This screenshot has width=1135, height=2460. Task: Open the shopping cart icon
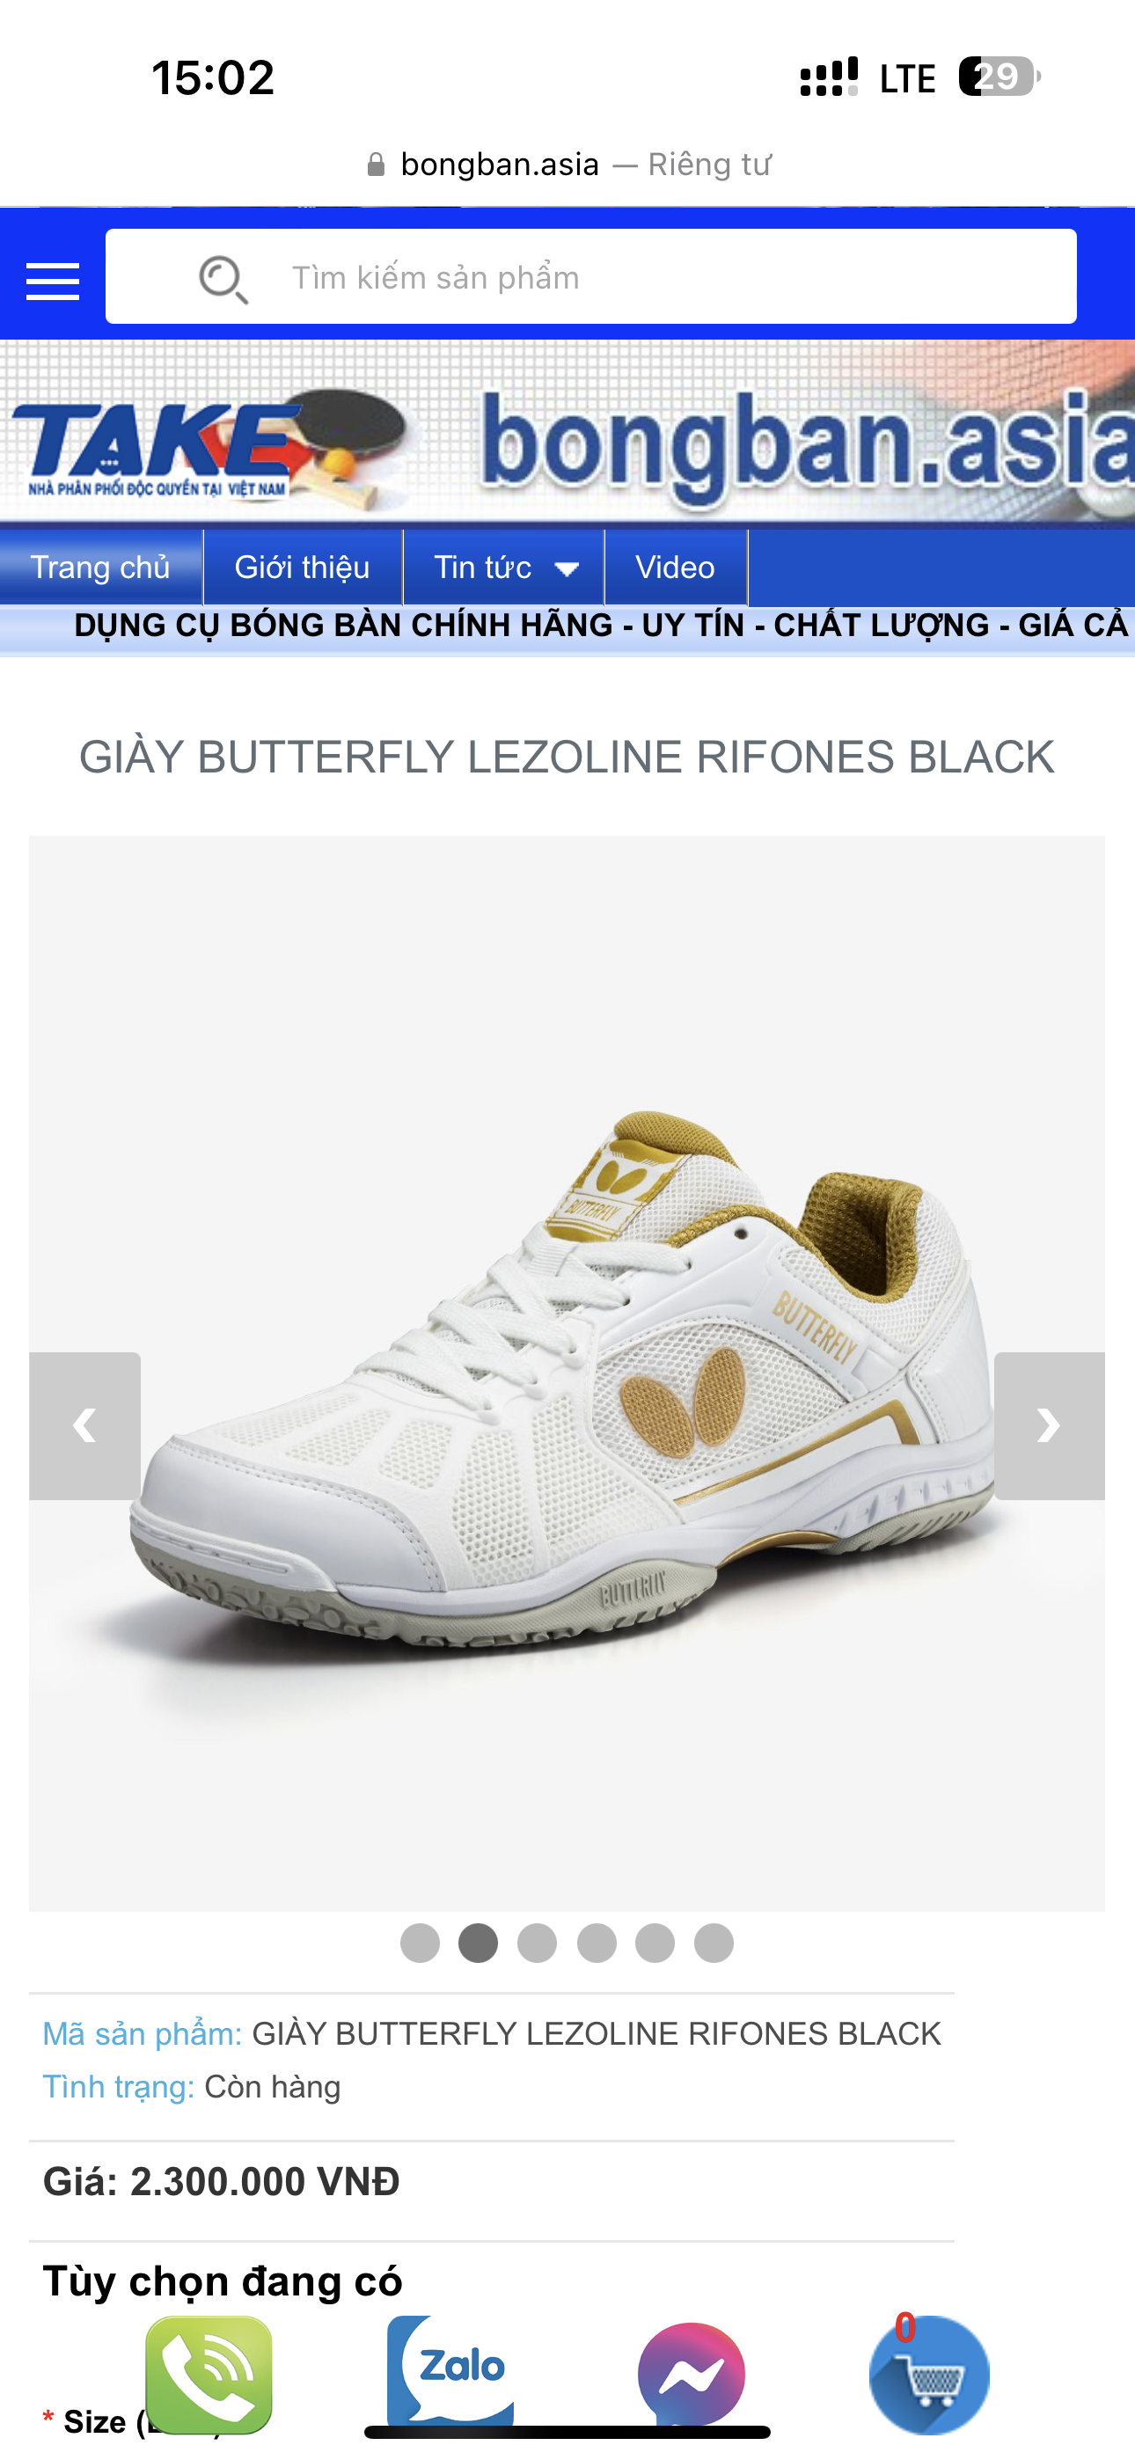click(928, 2373)
